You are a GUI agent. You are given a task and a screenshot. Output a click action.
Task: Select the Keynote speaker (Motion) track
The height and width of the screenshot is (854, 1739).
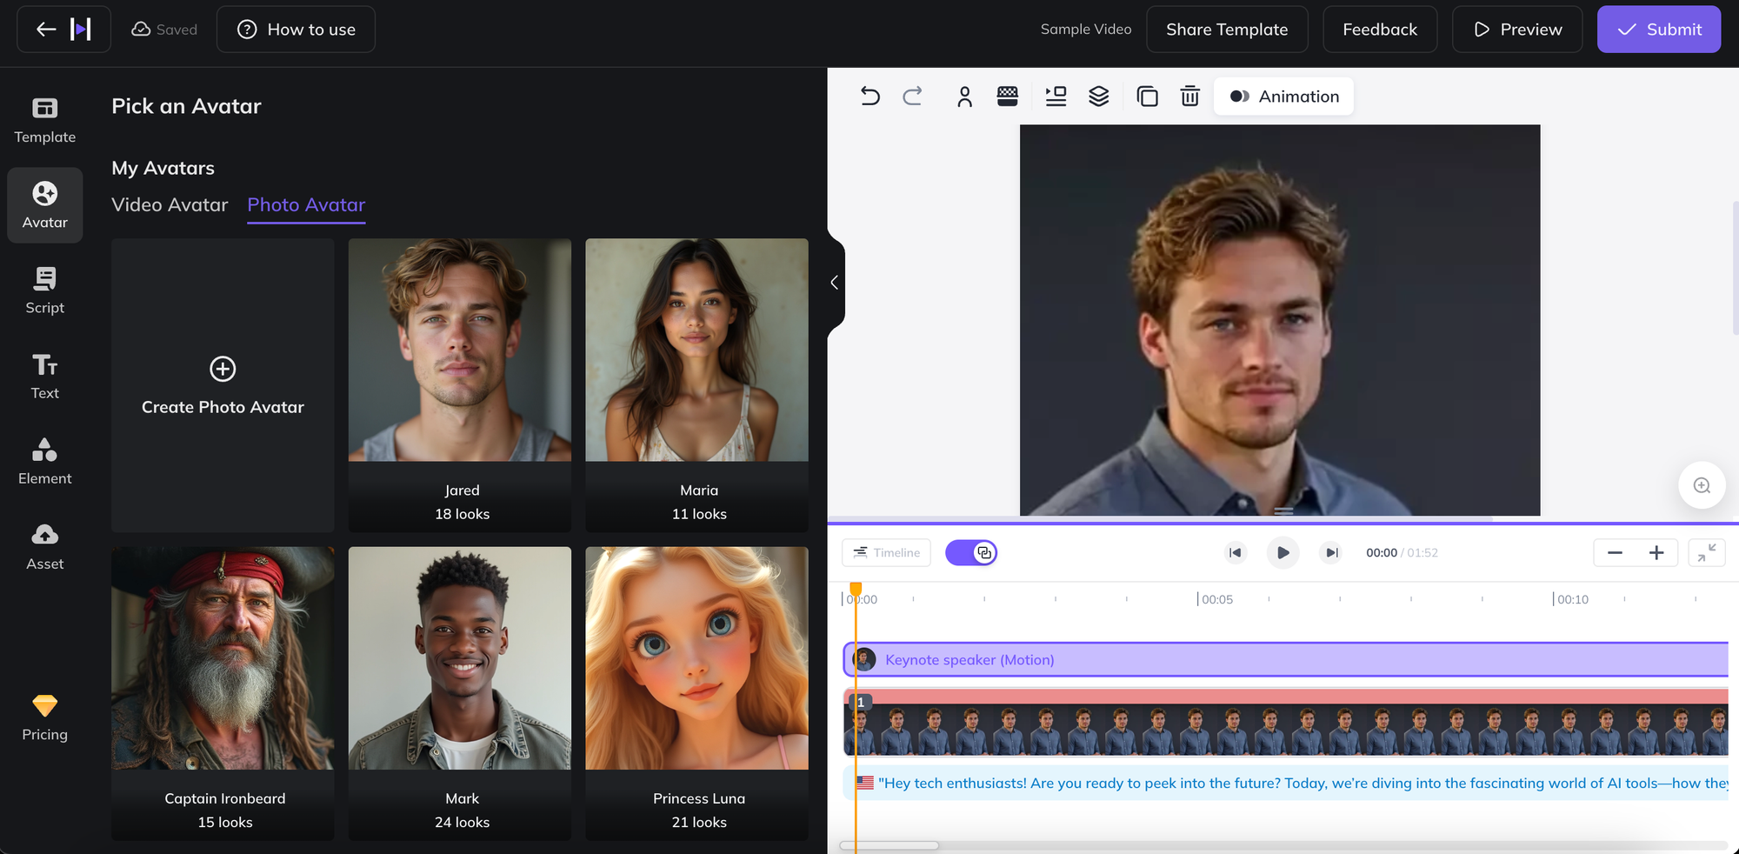point(1286,660)
